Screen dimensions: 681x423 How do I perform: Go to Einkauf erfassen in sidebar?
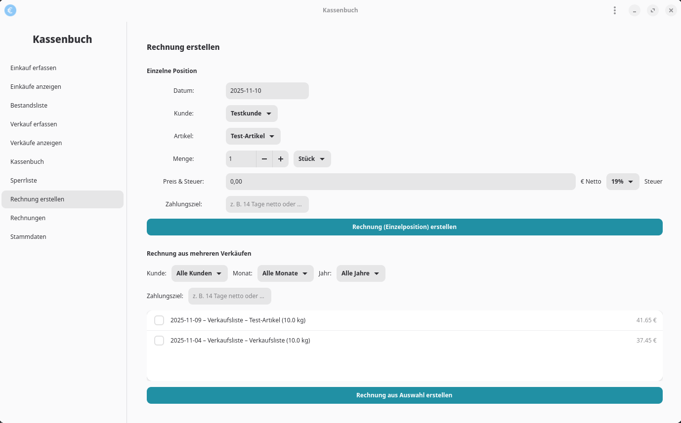click(x=34, y=68)
